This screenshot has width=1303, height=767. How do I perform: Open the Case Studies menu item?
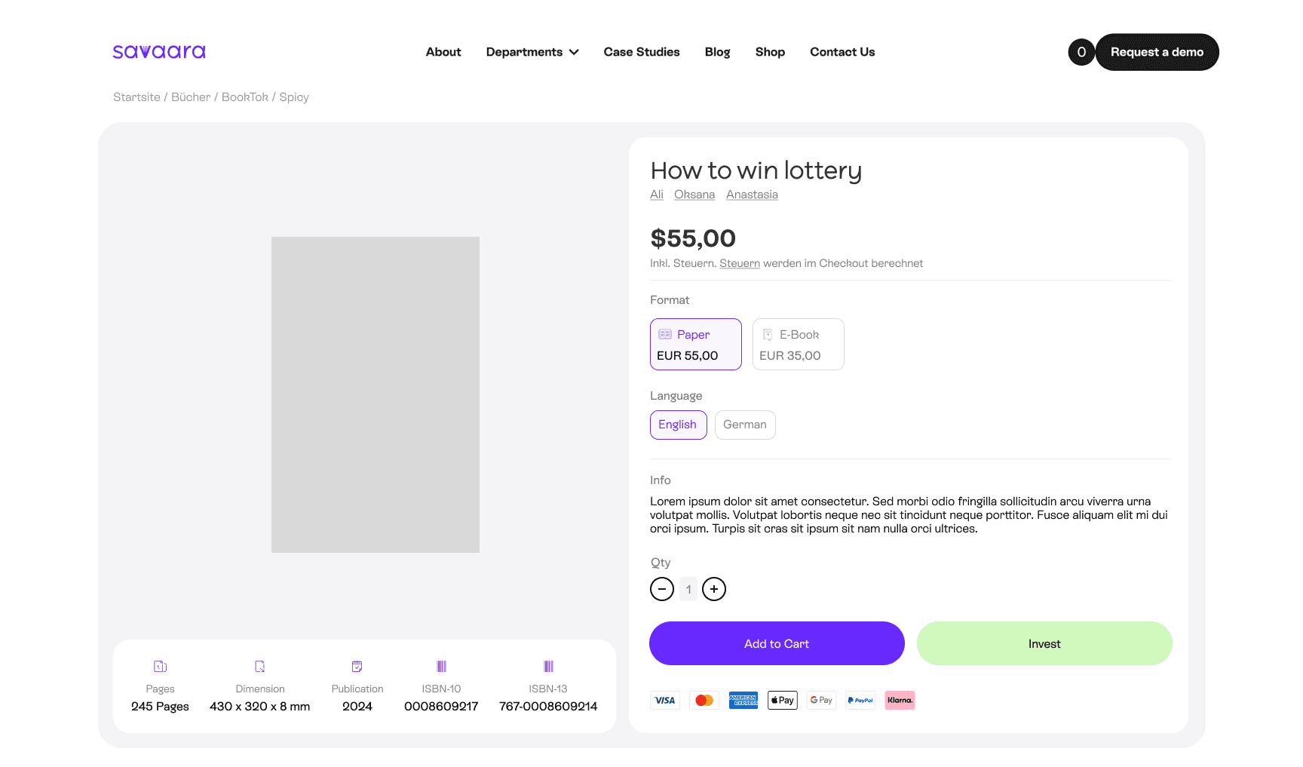[642, 52]
